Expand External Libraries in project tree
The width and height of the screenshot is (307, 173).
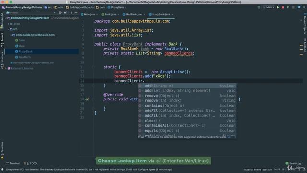[6, 68]
